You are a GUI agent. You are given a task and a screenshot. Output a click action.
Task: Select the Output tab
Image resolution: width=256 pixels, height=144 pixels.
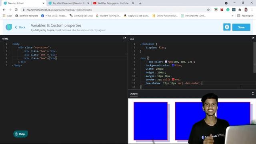(134, 94)
